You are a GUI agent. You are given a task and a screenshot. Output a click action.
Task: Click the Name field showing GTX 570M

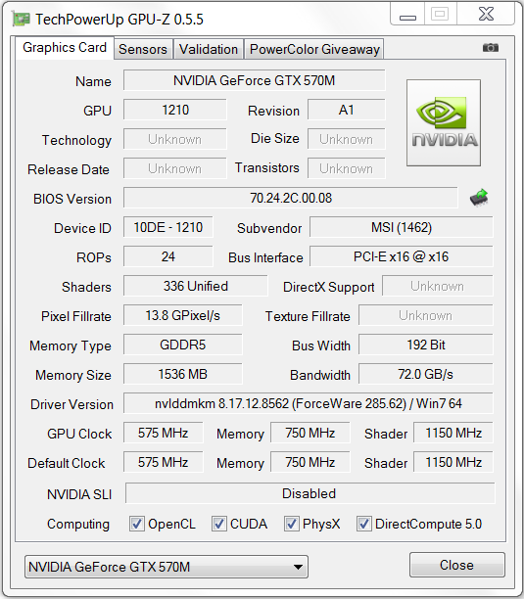(255, 80)
